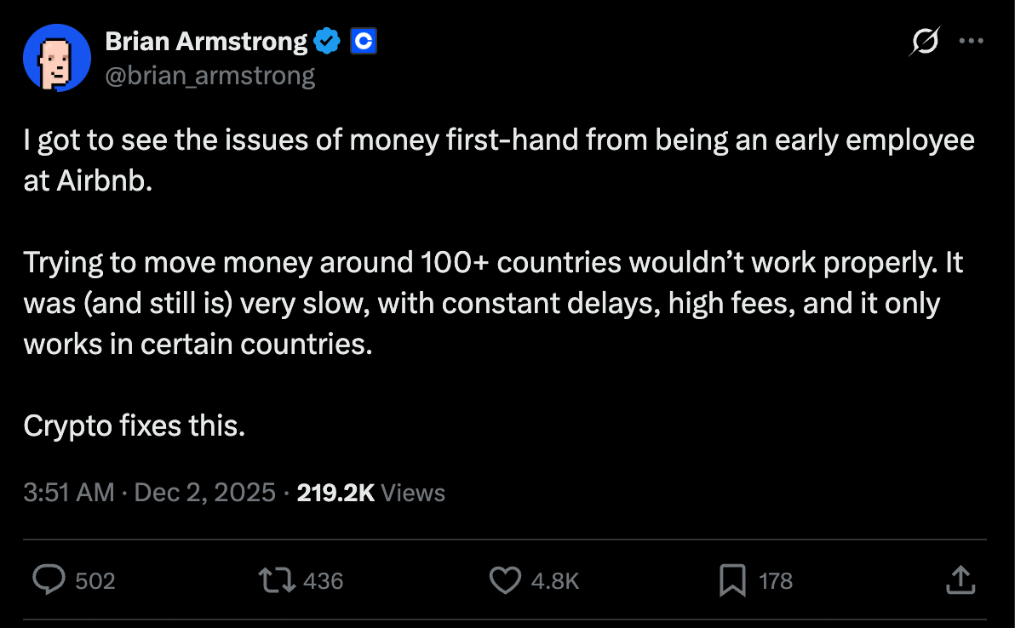
Task: Open the Brian Armstrong display name link
Action: click(x=205, y=41)
